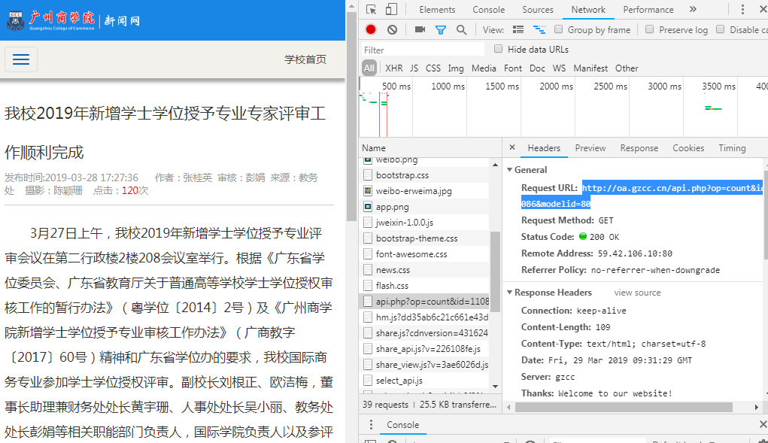Image resolution: width=768 pixels, height=443 pixels.
Task: Filter requests by Img
Action: 456,68
